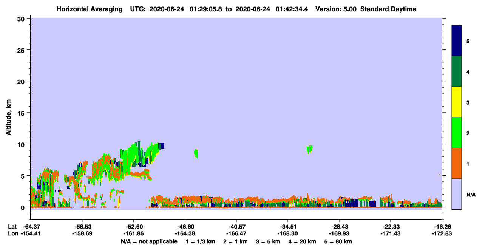Click longitude value -171.43

coord(391,233)
